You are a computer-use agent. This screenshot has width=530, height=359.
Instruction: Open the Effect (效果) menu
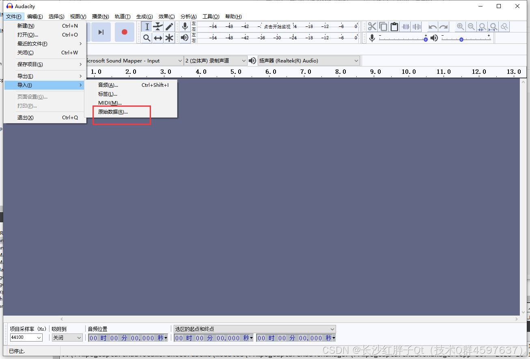click(166, 17)
